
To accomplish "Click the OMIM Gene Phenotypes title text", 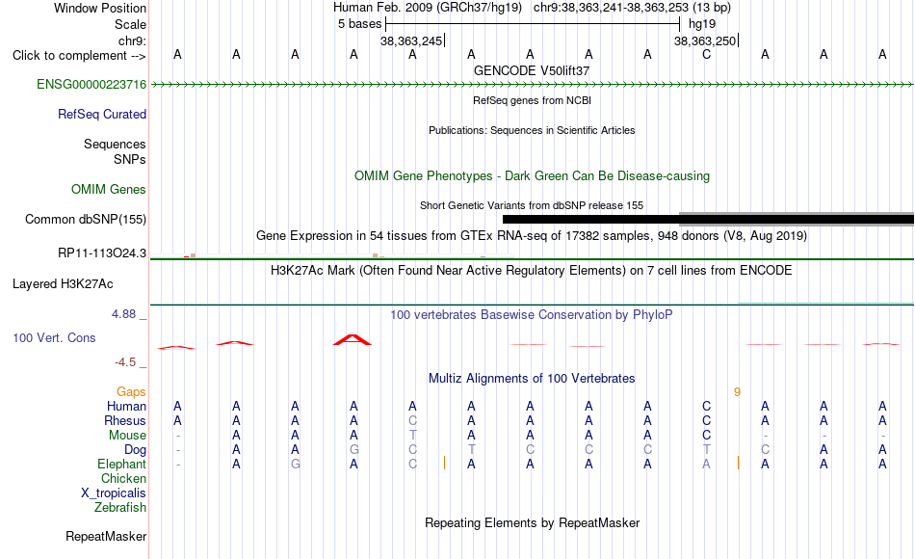I will tap(532, 175).
